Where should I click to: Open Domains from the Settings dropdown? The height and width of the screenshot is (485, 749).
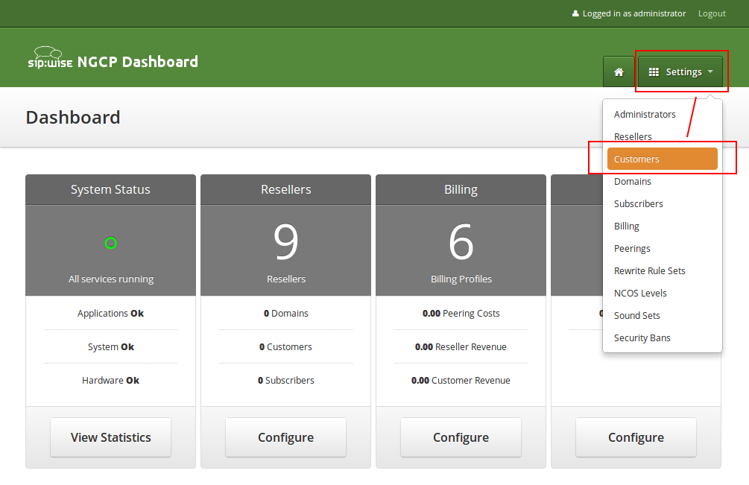coord(632,181)
